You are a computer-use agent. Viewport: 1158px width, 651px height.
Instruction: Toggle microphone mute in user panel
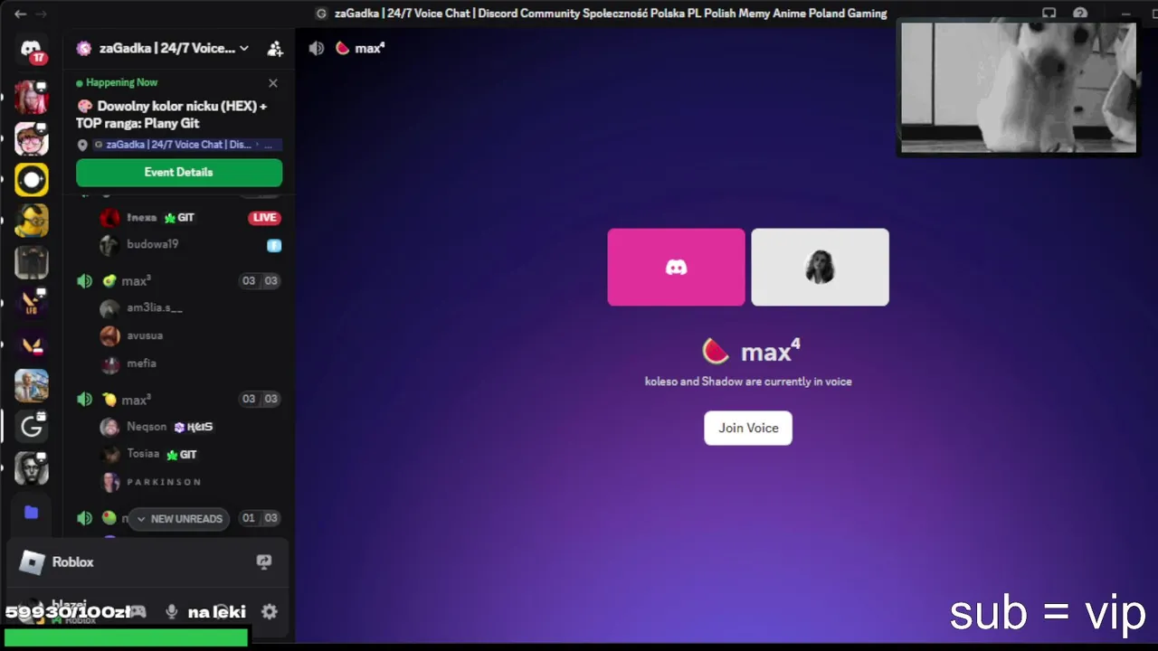tap(172, 611)
